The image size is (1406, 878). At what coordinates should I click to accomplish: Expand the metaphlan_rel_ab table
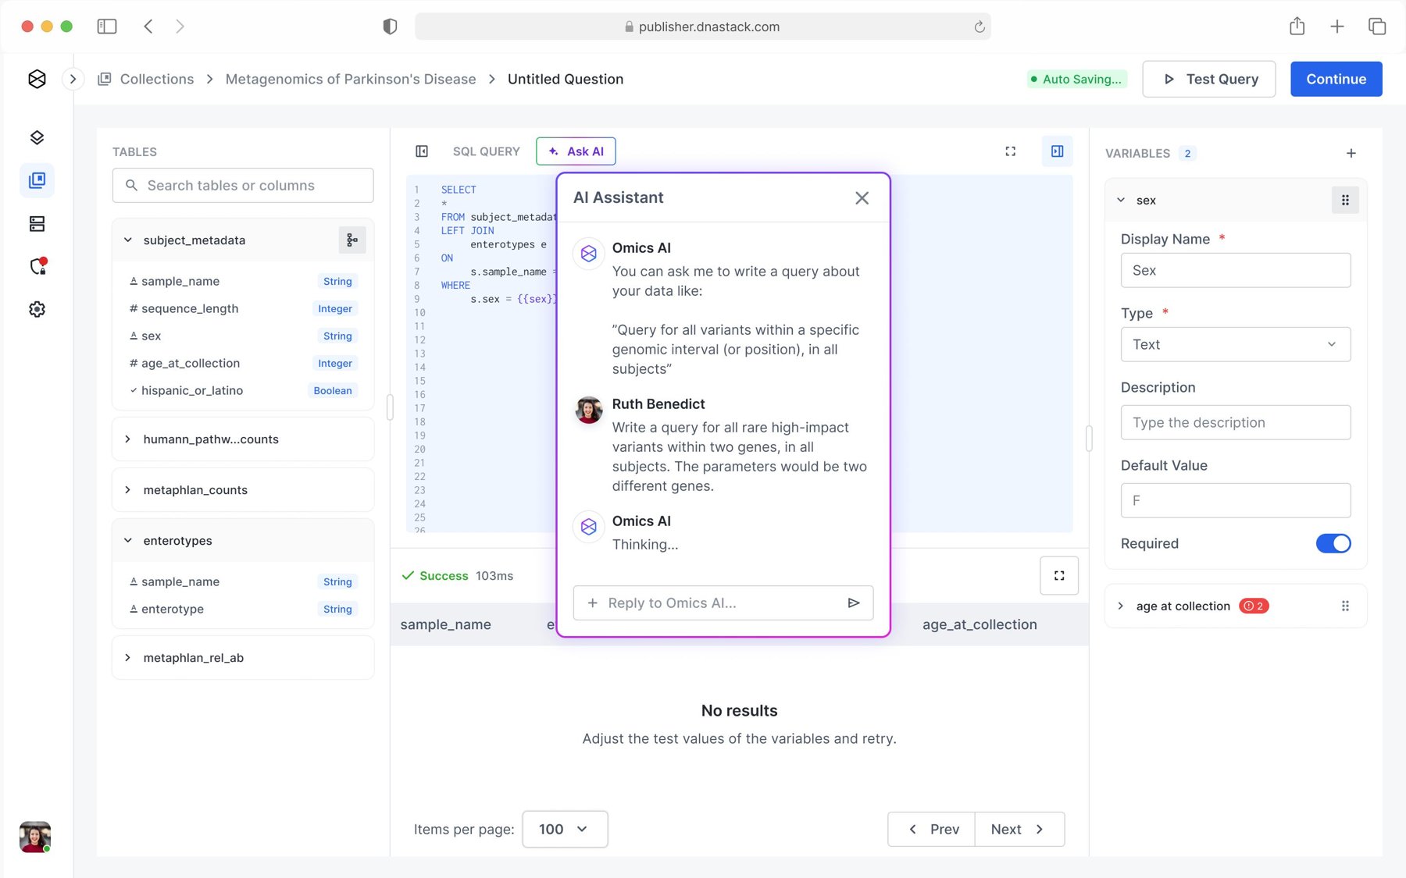(128, 658)
